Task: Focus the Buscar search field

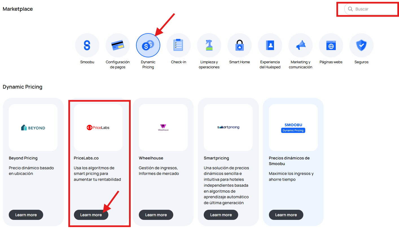Action: [371, 9]
